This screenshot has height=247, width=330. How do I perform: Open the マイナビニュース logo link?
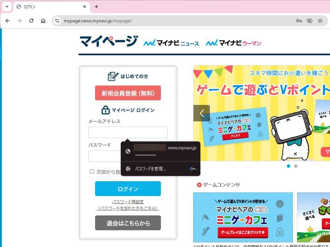point(171,43)
